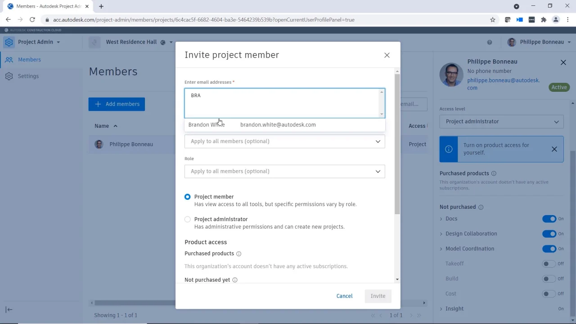Click the help question mark icon

click(490, 42)
